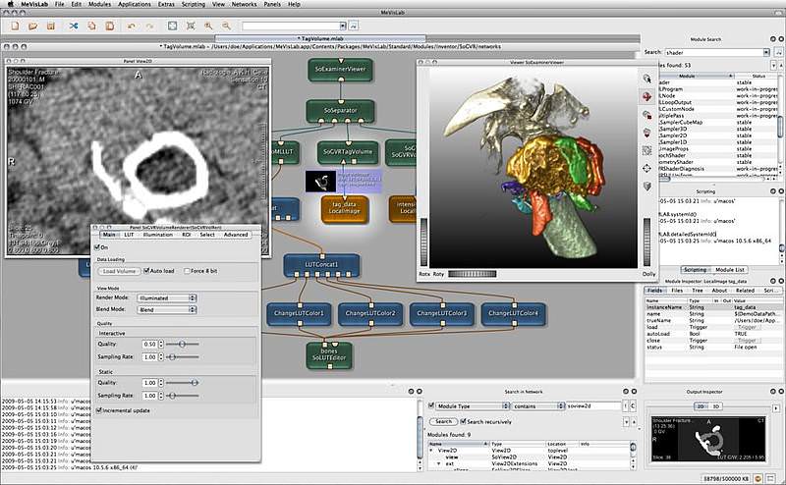Click the Search button in Search in Network
Viewport: 786px width, 485px height.
click(444, 421)
